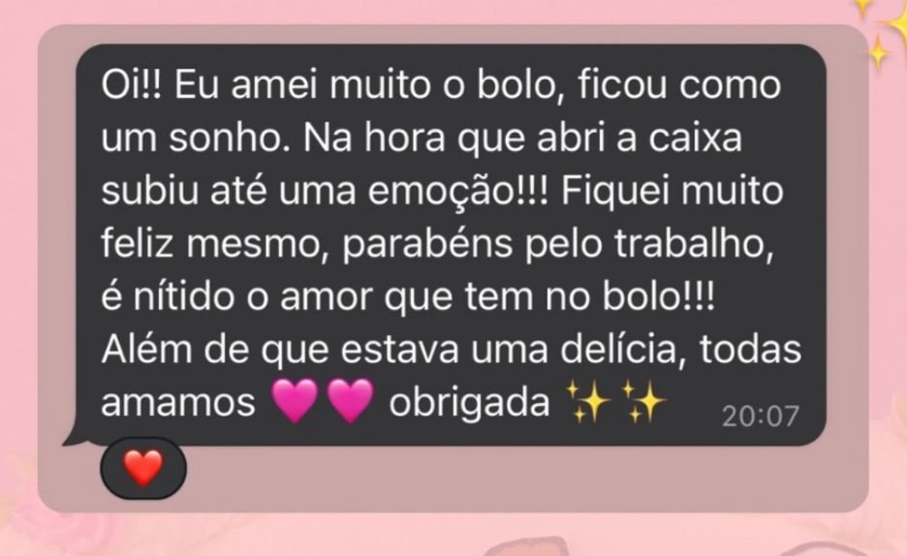Open the red heart reaction badge
The width and height of the screenshot is (907, 556).
[143, 469]
